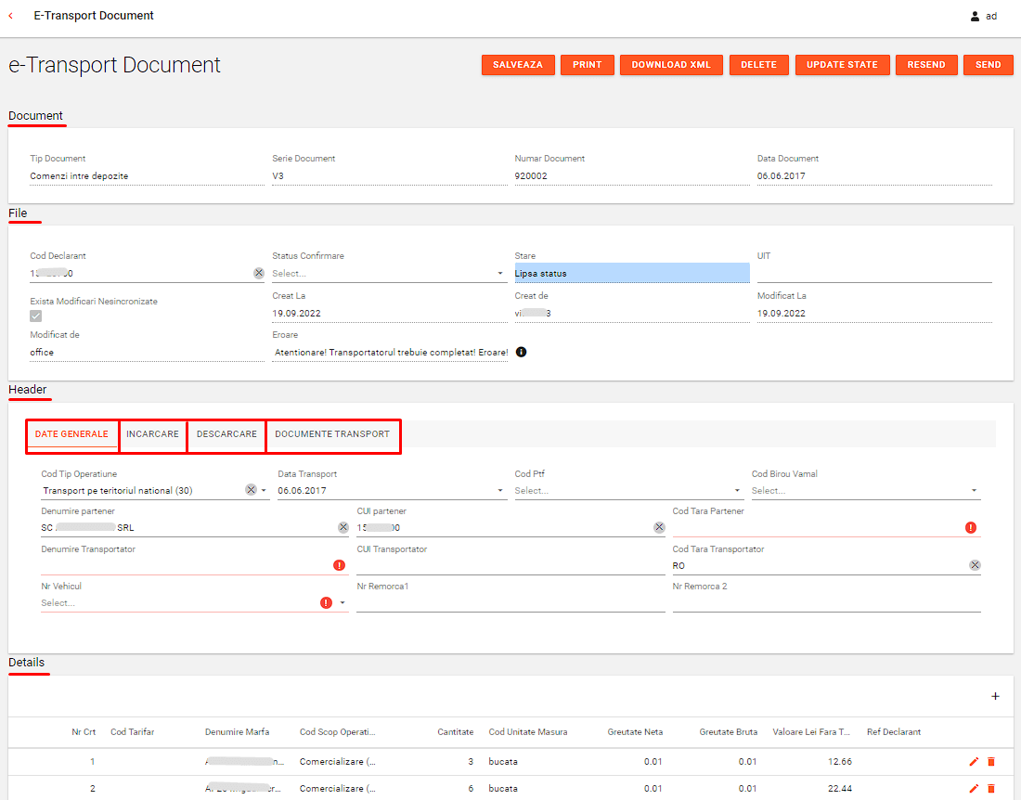1021x800 pixels.
Task: Clear the Cod Tip Operatiune selection
Action: pos(251,489)
